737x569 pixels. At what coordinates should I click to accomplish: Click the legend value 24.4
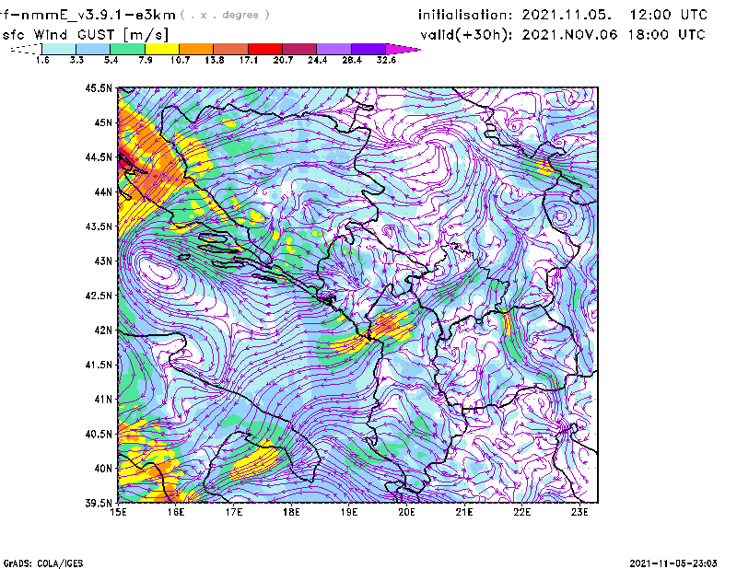[317, 60]
